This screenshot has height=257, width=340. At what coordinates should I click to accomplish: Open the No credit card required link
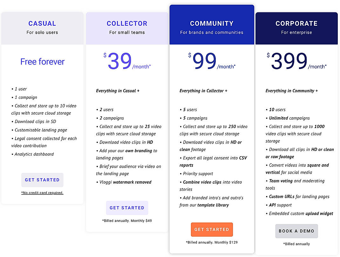click(42, 193)
